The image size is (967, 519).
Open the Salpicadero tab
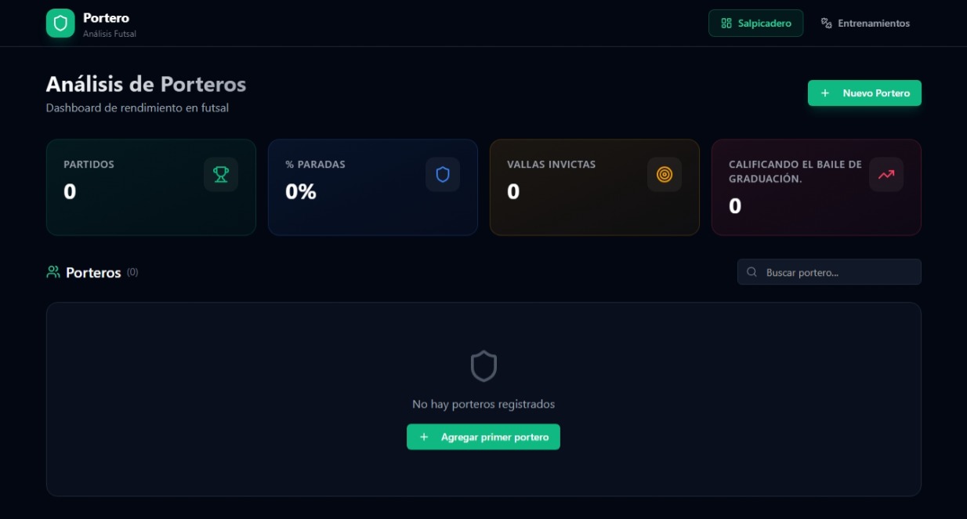pos(755,24)
